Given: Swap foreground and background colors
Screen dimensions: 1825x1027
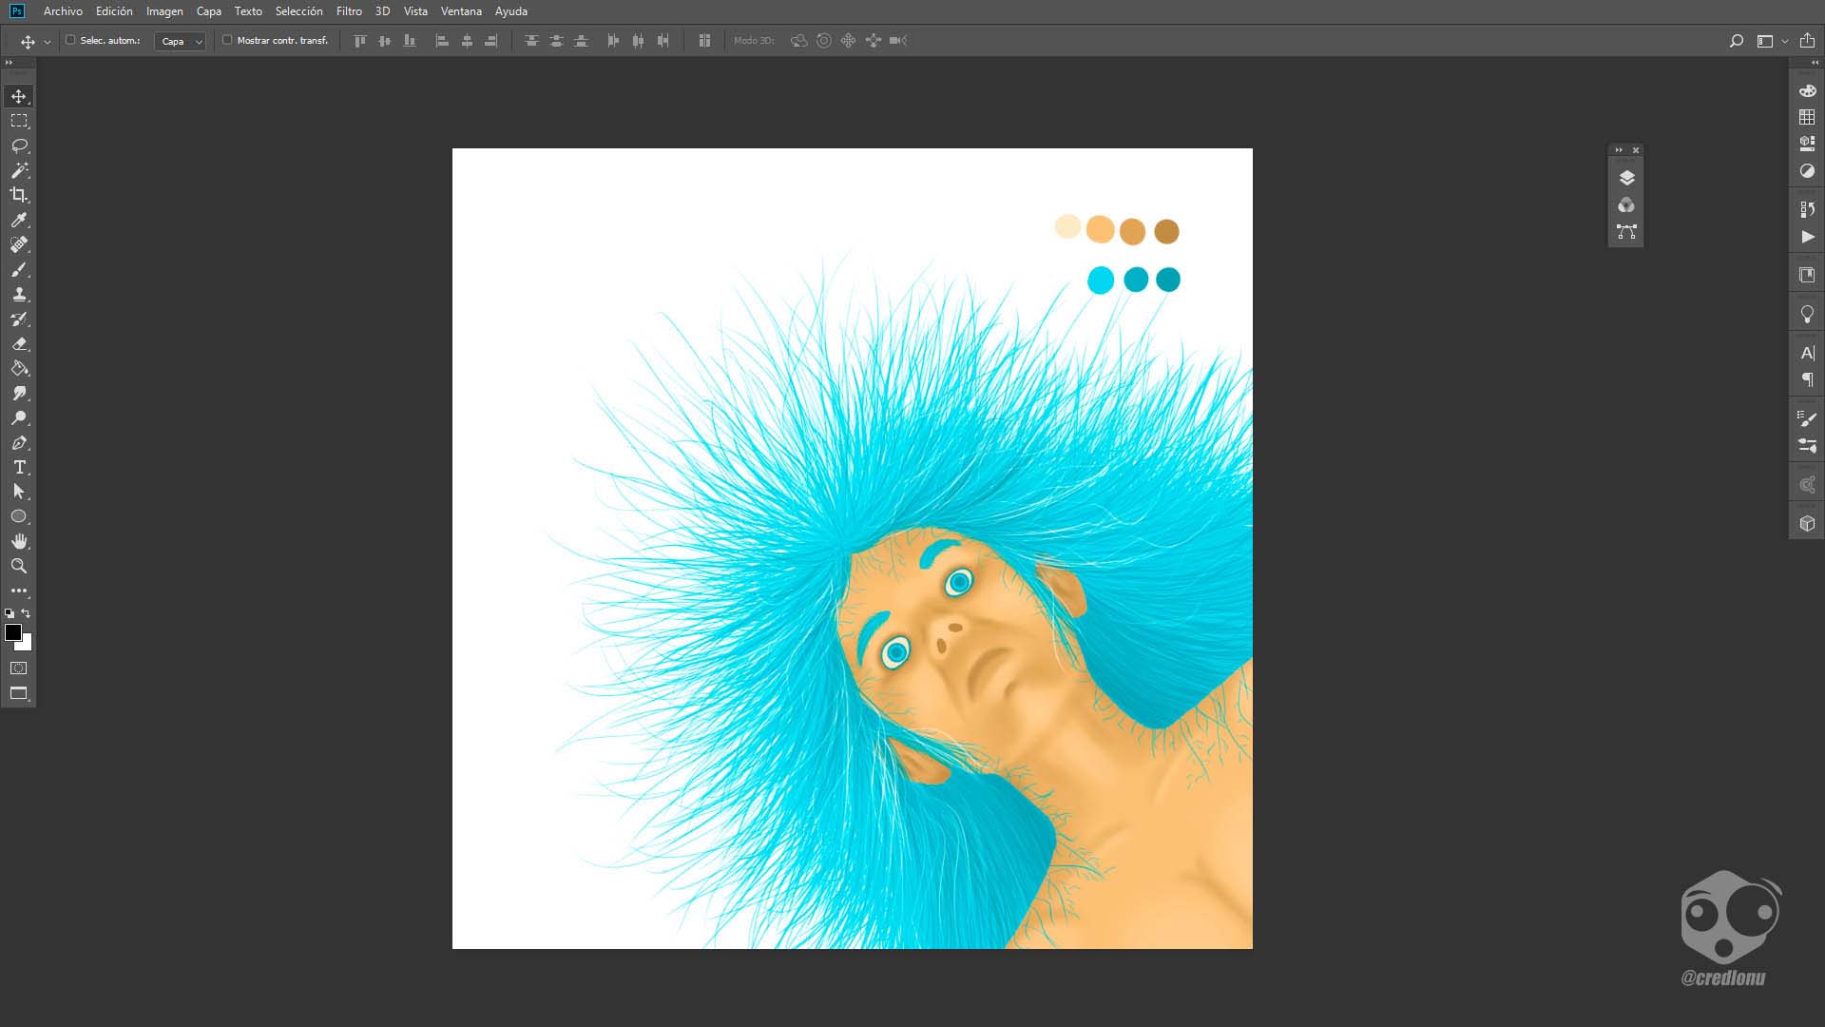Looking at the screenshot, I should pos(27,613).
